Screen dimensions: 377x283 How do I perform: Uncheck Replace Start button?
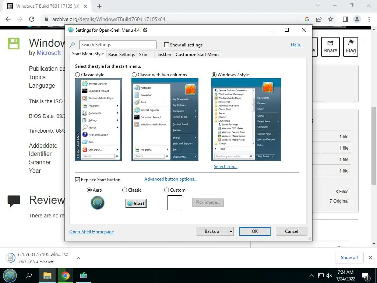click(77, 180)
